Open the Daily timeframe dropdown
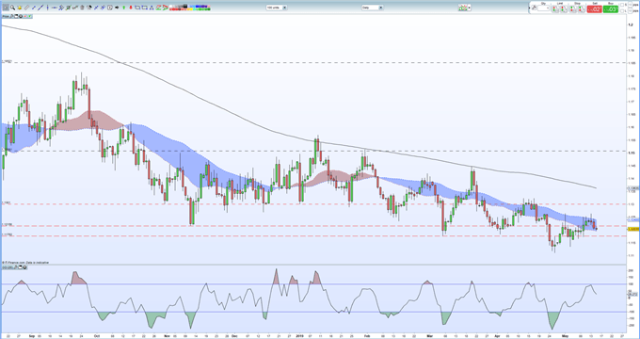The height and width of the screenshot is (339, 640). click(x=372, y=8)
